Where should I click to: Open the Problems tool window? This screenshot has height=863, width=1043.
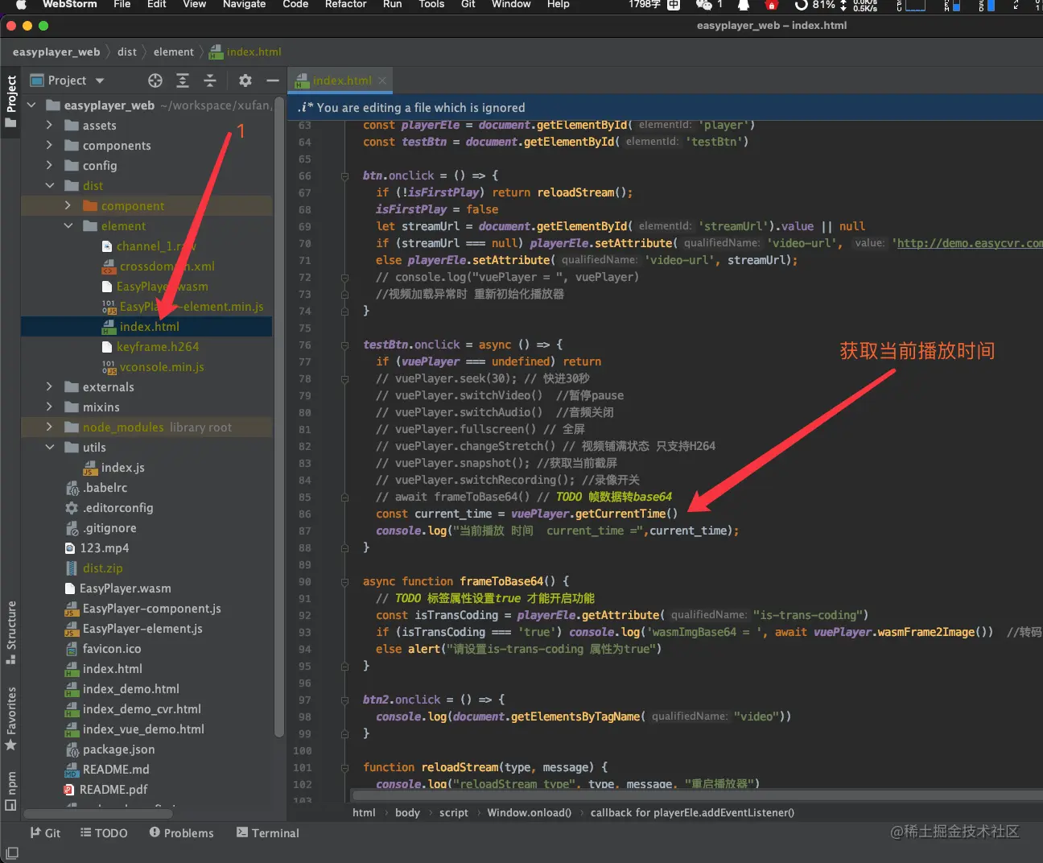181,833
